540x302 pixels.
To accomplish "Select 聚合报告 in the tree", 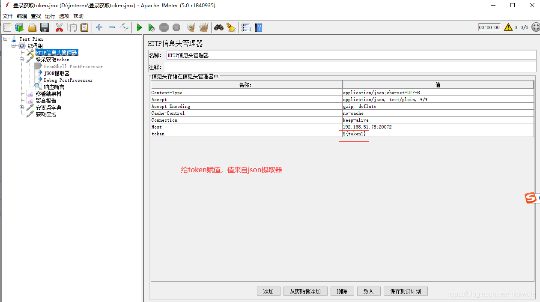I will coord(46,101).
